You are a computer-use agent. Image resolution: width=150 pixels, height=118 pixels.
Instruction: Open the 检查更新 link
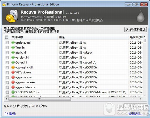point(136,114)
